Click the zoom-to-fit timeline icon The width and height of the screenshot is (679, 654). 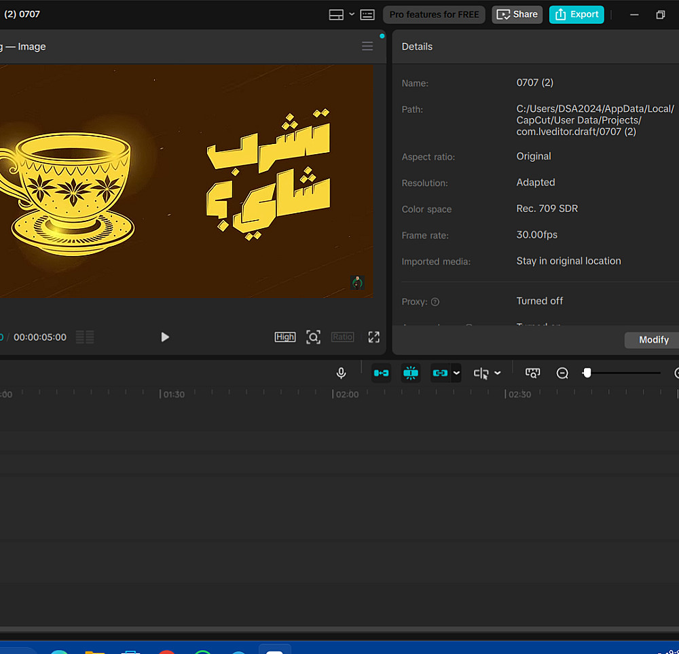[x=533, y=373]
